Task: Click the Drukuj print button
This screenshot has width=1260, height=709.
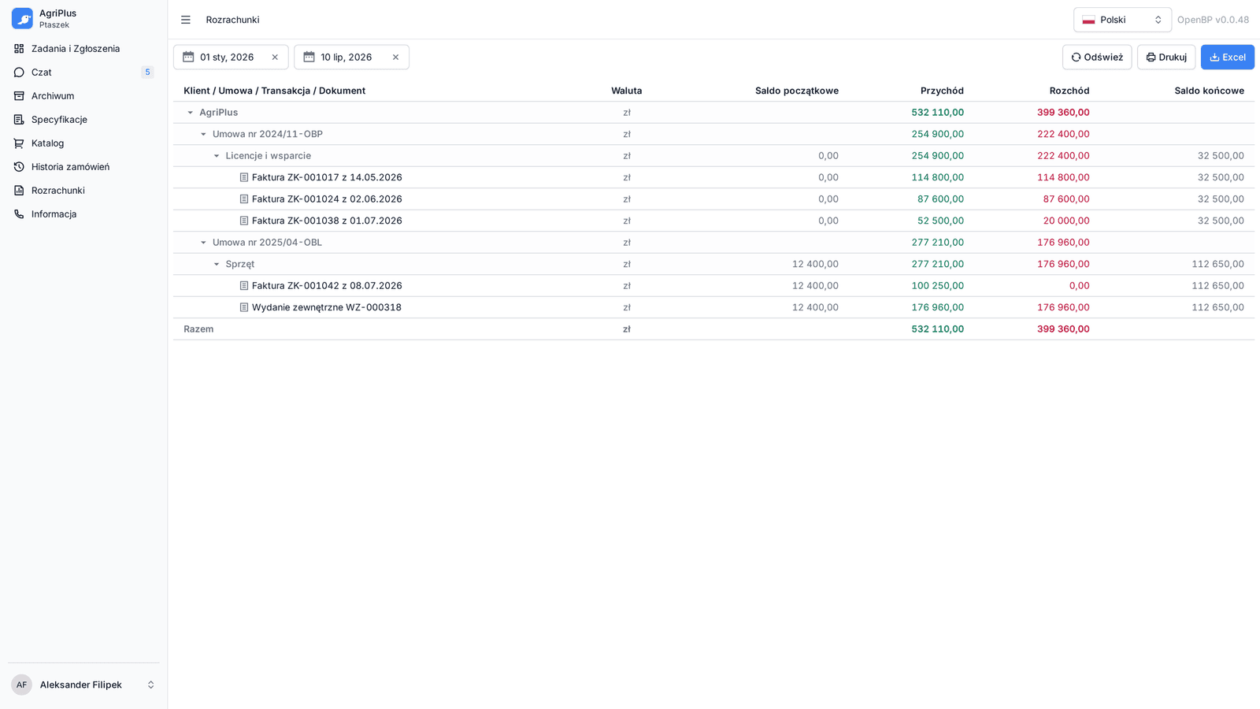Action: coord(1166,57)
